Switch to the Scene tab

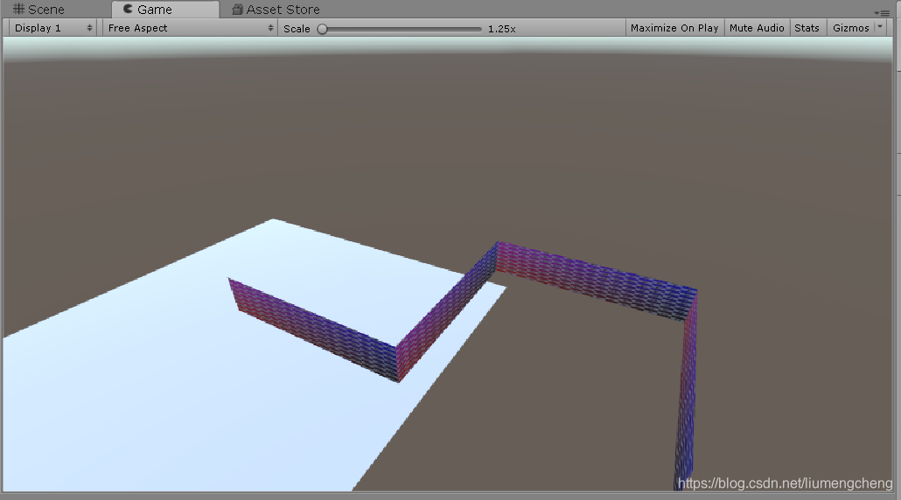(x=39, y=10)
